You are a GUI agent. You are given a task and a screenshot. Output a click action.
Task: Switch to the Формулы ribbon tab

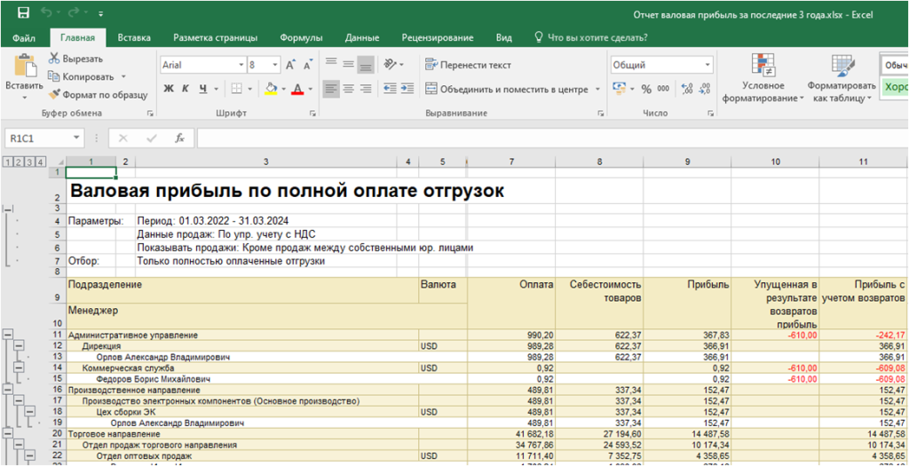point(301,38)
